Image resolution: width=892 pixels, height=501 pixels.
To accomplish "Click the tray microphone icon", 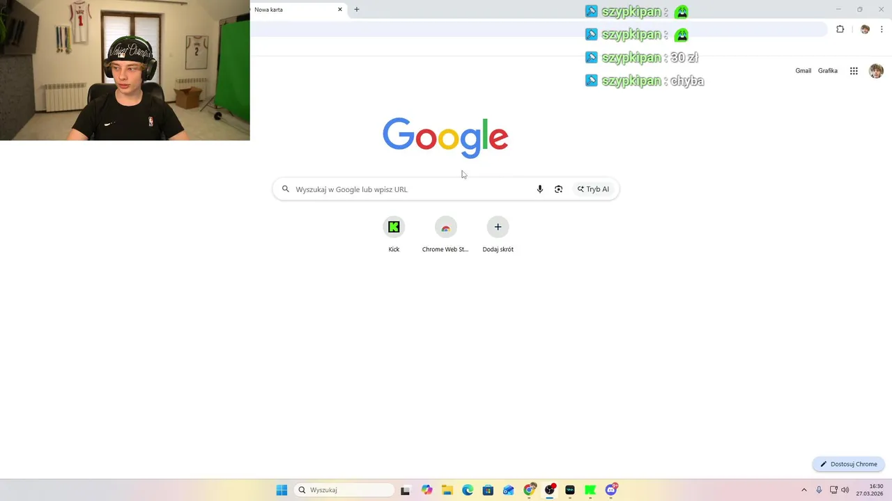I will pyautogui.click(x=819, y=490).
